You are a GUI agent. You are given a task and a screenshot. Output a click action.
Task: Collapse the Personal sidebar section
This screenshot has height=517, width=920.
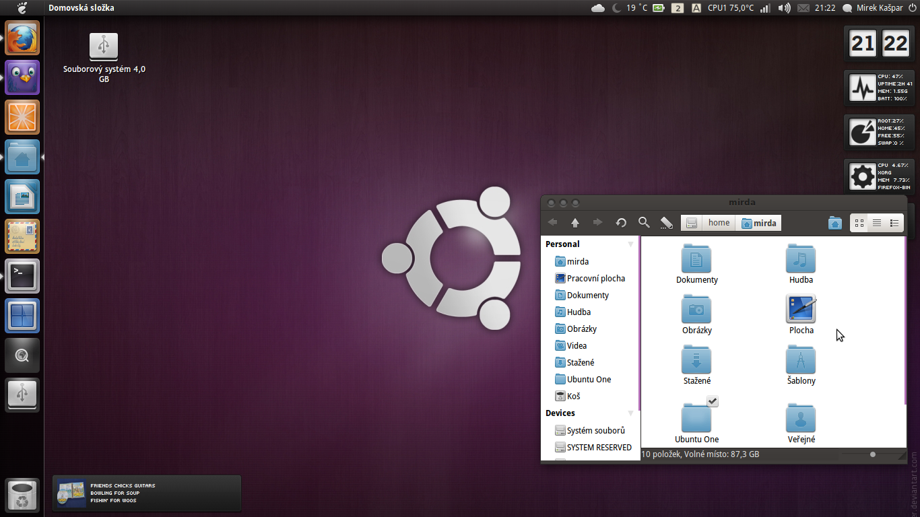pyautogui.click(x=631, y=244)
